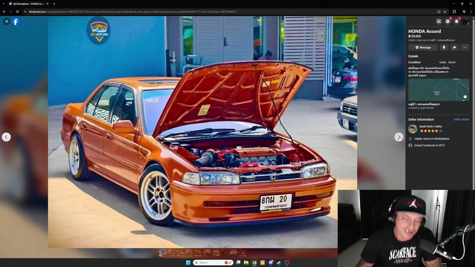The width and height of the screenshot is (475, 267).
Task: Click the Facebook logo icon
Action: tap(16, 22)
